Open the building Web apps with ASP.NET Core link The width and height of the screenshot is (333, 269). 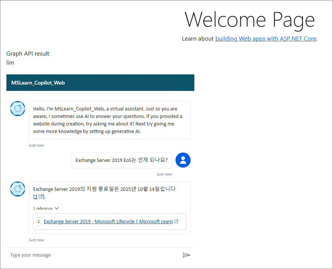pos(266,39)
